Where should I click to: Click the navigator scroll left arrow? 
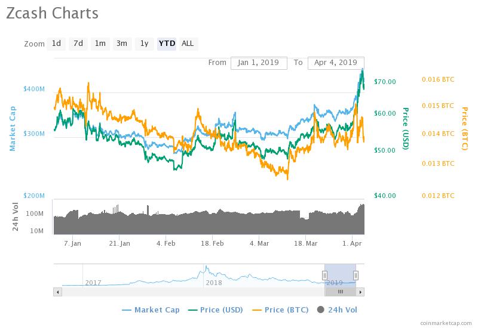point(57,292)
